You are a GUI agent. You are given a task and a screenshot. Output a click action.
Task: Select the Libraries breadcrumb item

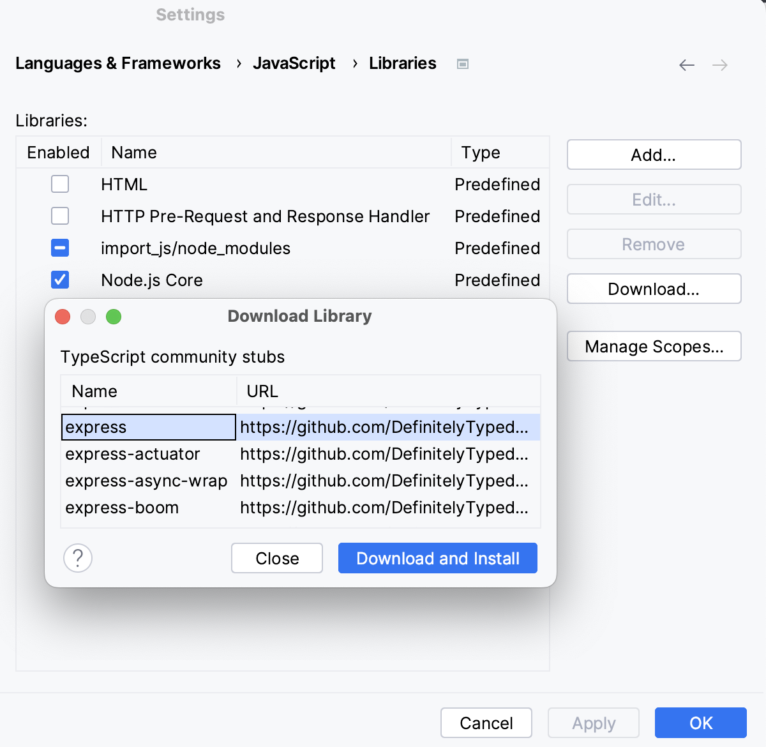[x=402, y=63]
